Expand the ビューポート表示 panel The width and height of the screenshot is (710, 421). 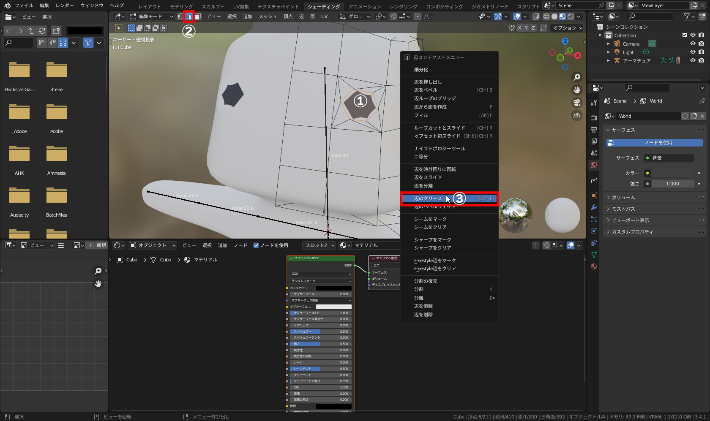tap(654, 220)
